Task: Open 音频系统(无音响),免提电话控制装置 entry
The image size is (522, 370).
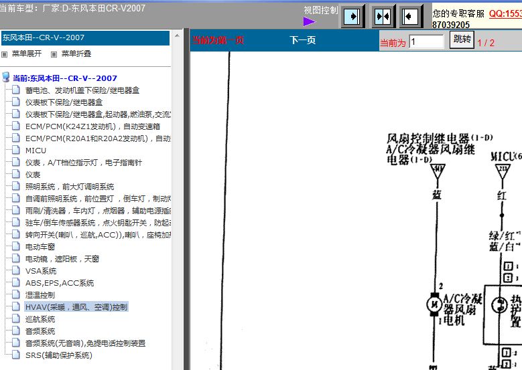Action: [86, 343]
